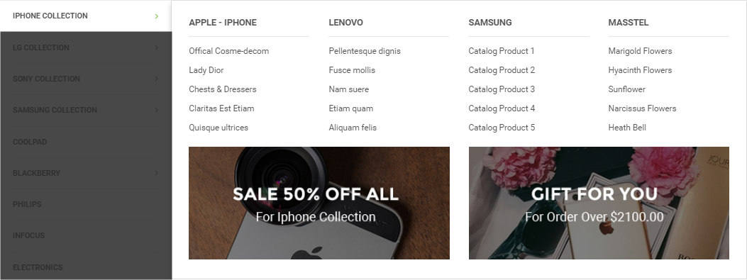
Task: Open the Philips category
Action: coord(27,204)
